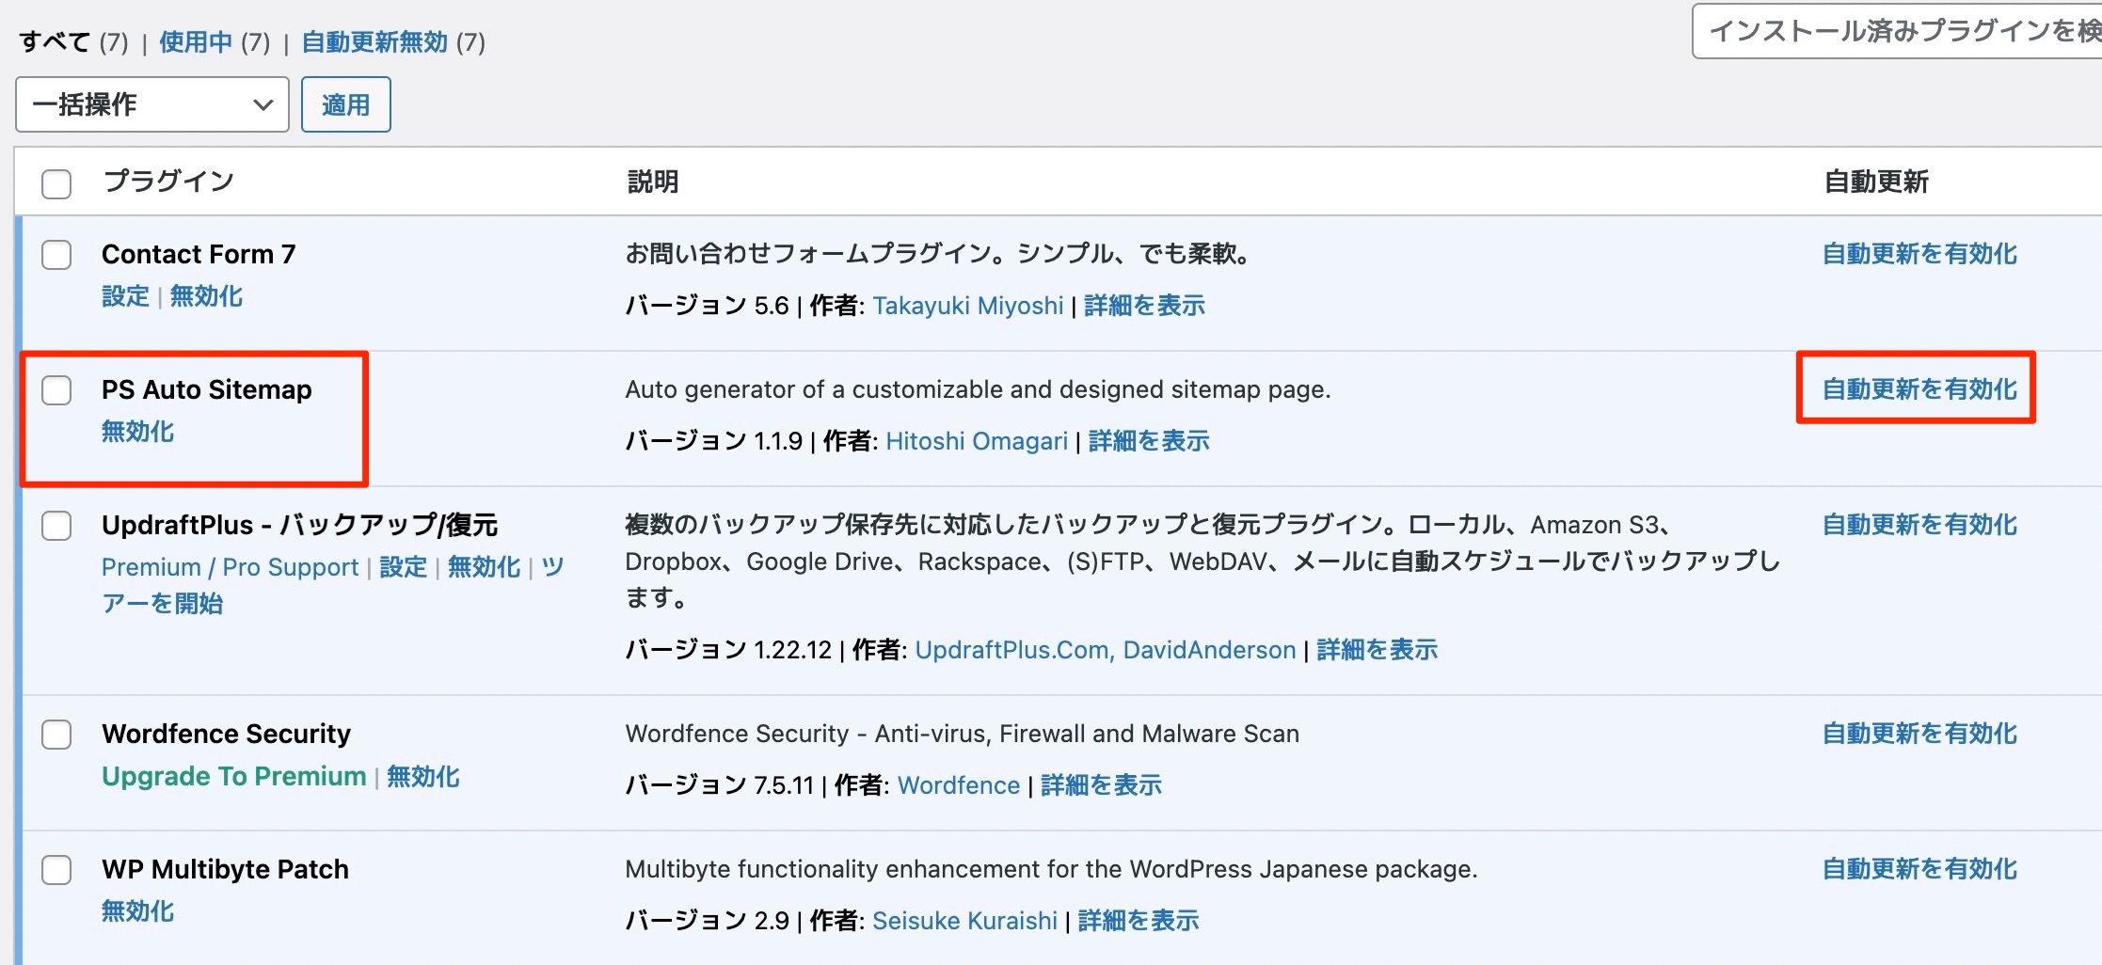Viewport: 2102px width, 965px height.
Task: Enable auto-update for Wordfence Security
Action: click(1919, 734)
